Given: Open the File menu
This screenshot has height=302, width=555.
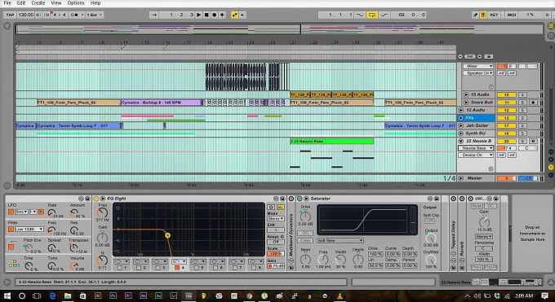Looking at the screenshot, I should click(x=7, y=2).
